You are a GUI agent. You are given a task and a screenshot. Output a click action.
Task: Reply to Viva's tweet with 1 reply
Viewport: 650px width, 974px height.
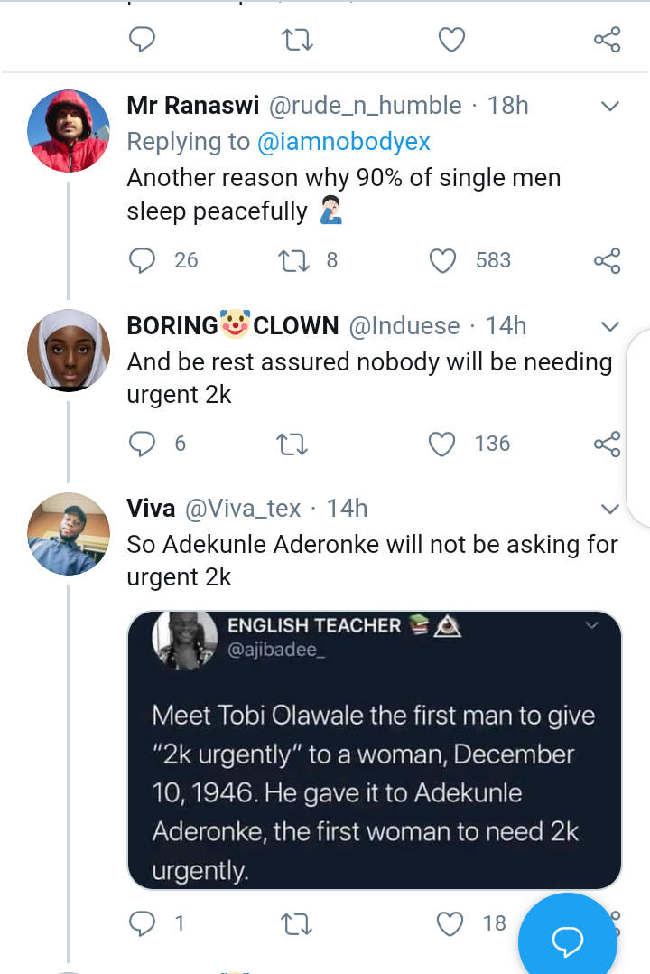[x=142, y=923]
